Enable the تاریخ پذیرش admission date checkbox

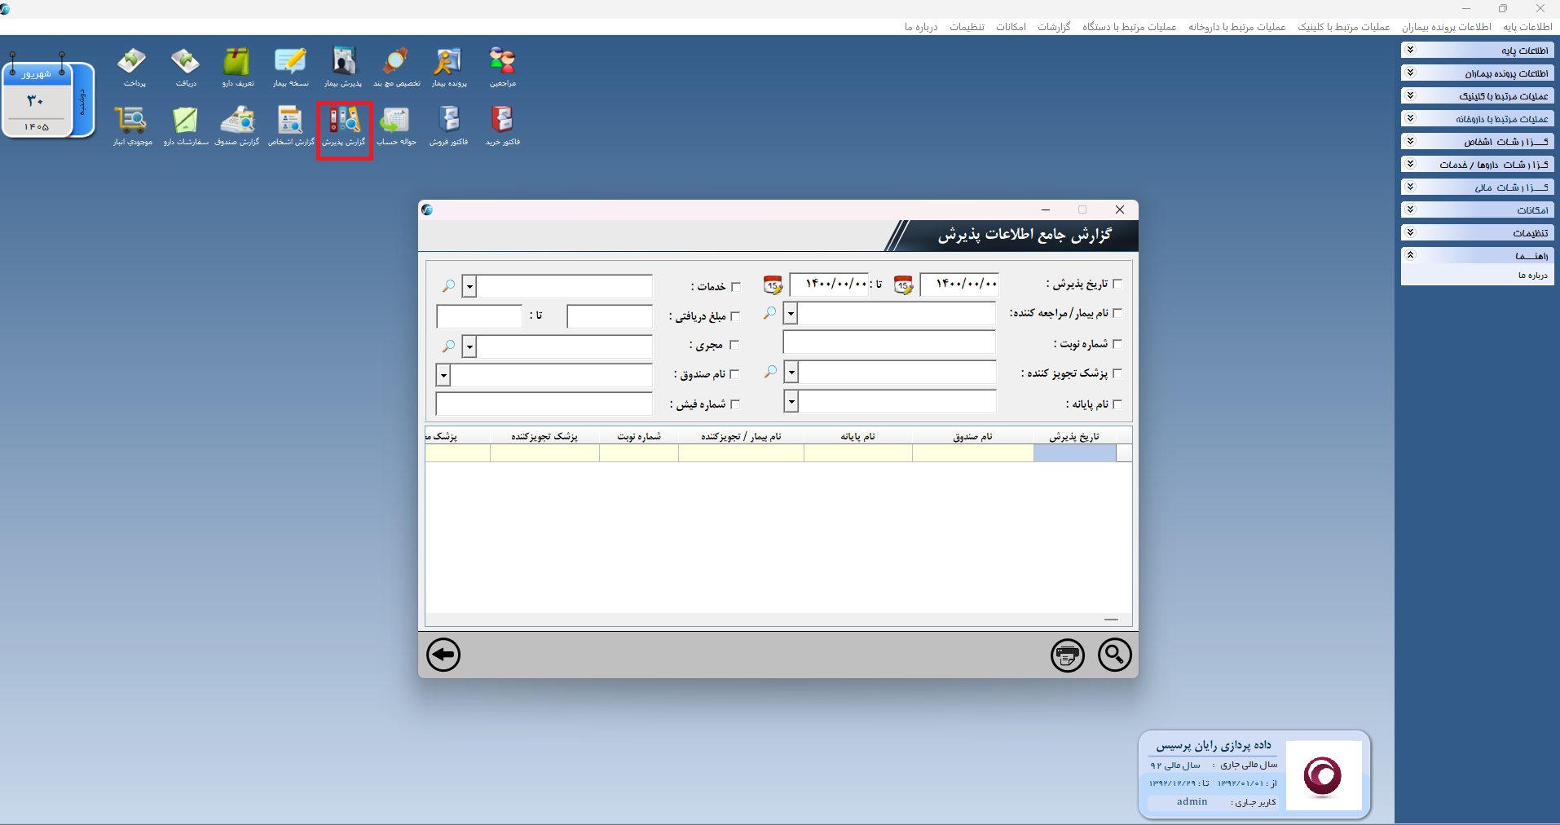click(x=1117, y=284)
